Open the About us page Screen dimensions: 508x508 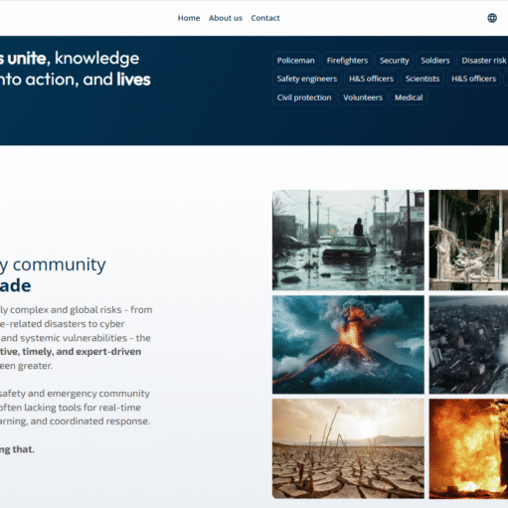tap(226, 18)
